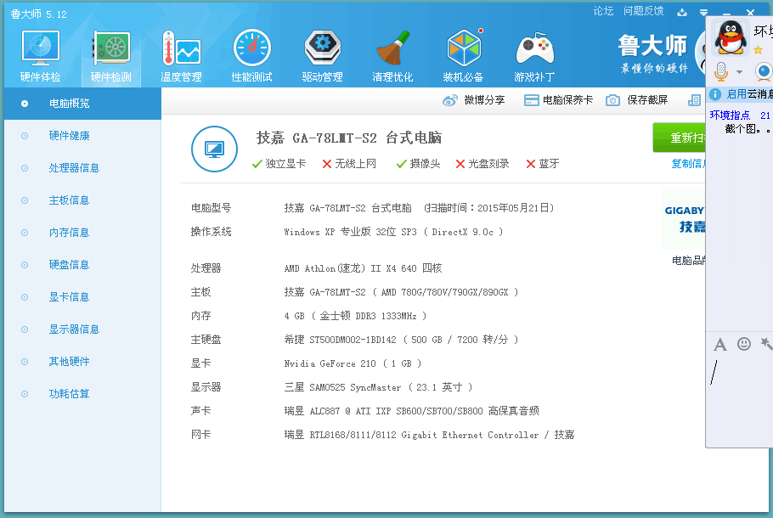The width and height of the screenshot is (773, 518).
Task: Share the overview via 微博分享
Action: (474, 100)
